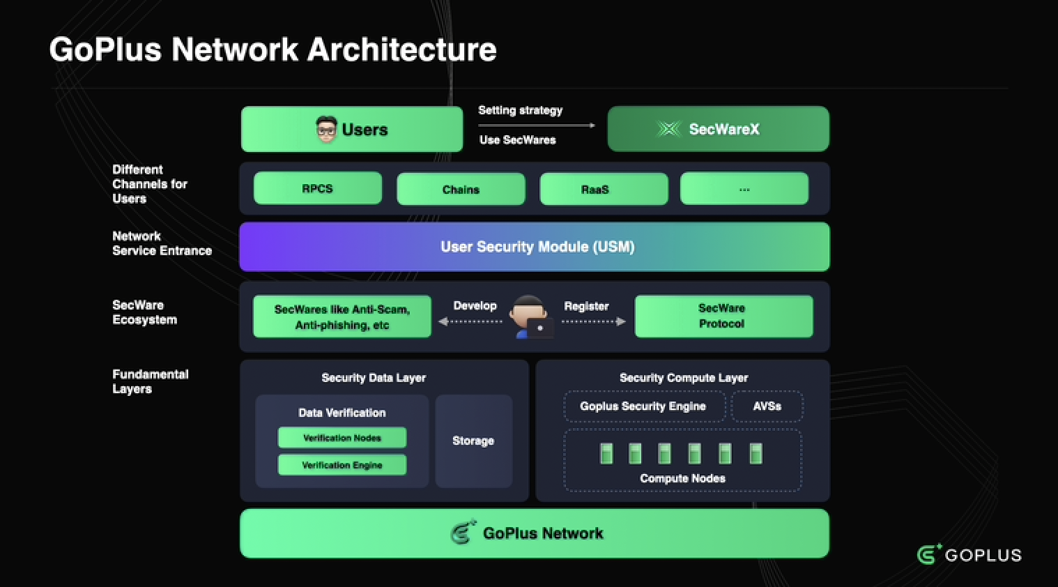
Task: Click the Use SecWares label
Action: click(518, 139)
